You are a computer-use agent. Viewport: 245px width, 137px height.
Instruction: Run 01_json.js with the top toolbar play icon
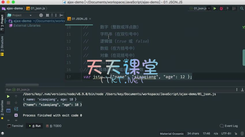pos(215,9)
